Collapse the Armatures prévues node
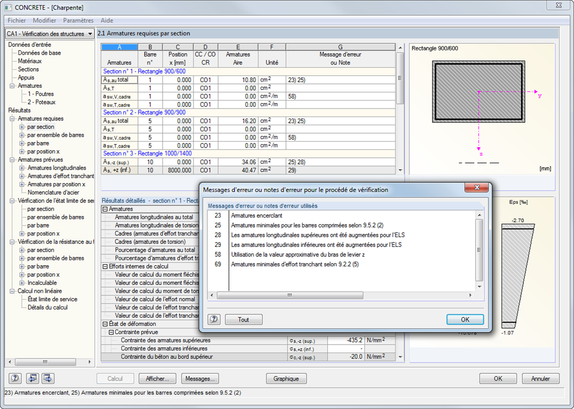 point(12,159)
